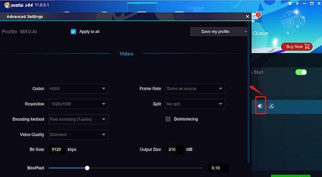This screenshot has height=177, width=322.
Task: Click the Video section heading
Action: (x=126, y=54)
